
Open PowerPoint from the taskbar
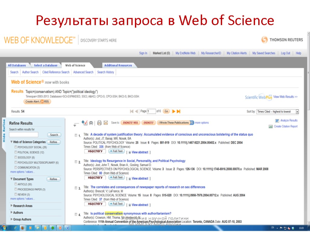(x=60, y=228)
